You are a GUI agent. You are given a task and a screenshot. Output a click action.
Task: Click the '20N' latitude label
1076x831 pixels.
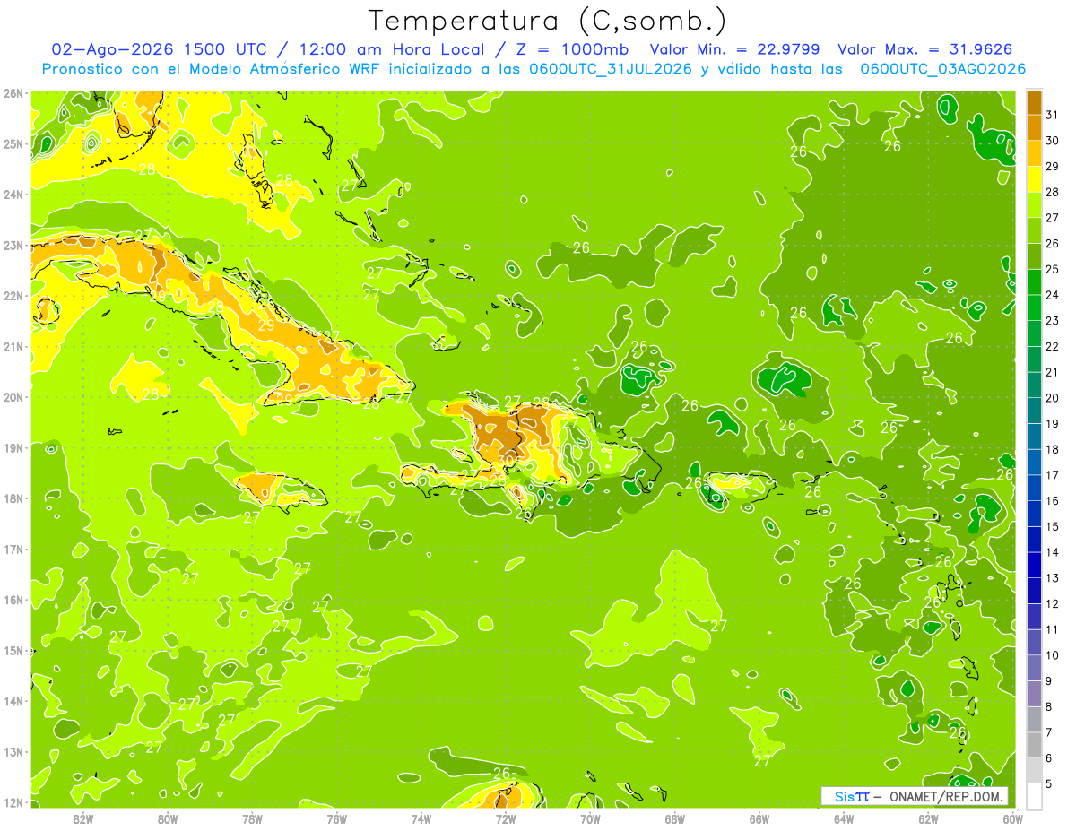click(x=13, y=397)
